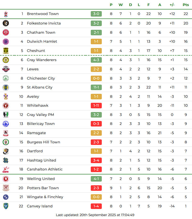The height and width of the screenshot is (219, 192).
Task: Click the Hashtag United badge
Action: (6, 160)
